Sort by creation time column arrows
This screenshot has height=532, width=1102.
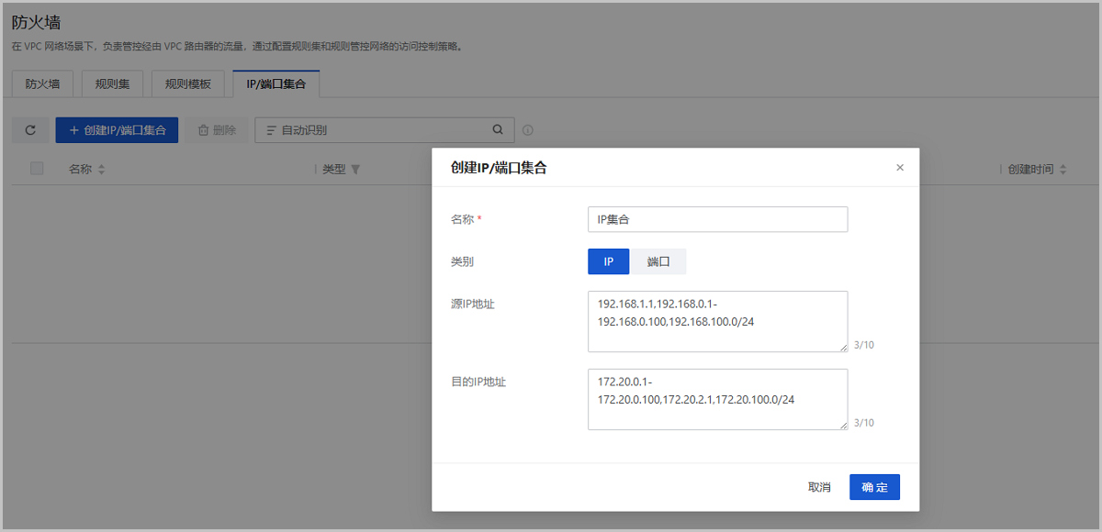tap(1063, 170)
